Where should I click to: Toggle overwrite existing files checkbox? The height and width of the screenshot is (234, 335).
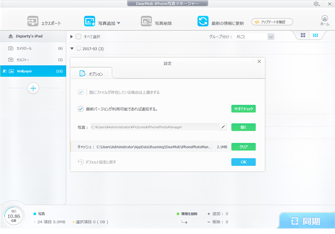[x=81, y=92]
